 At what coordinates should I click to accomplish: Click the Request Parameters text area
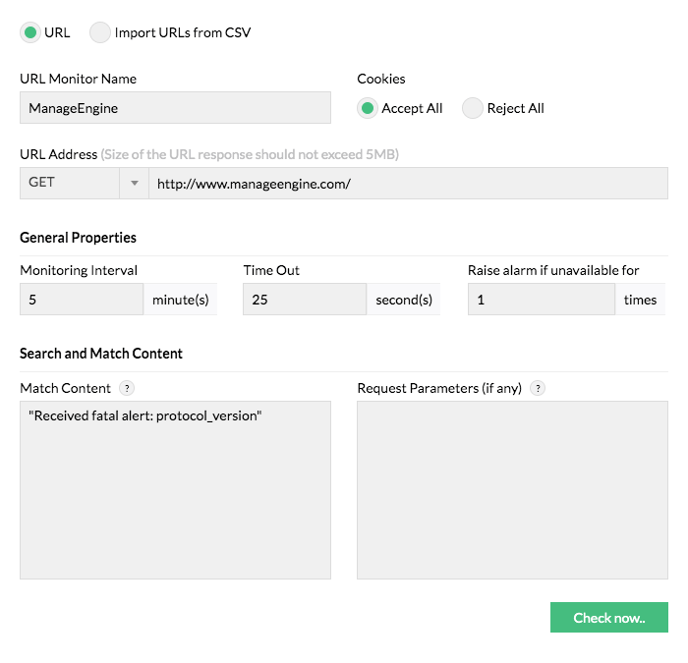(512, 489)
